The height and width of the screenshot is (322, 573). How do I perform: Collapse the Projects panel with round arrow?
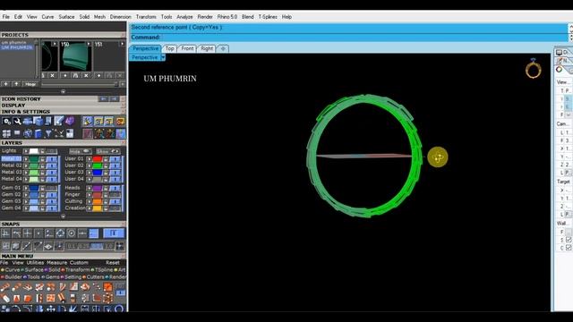pos(64,91)
